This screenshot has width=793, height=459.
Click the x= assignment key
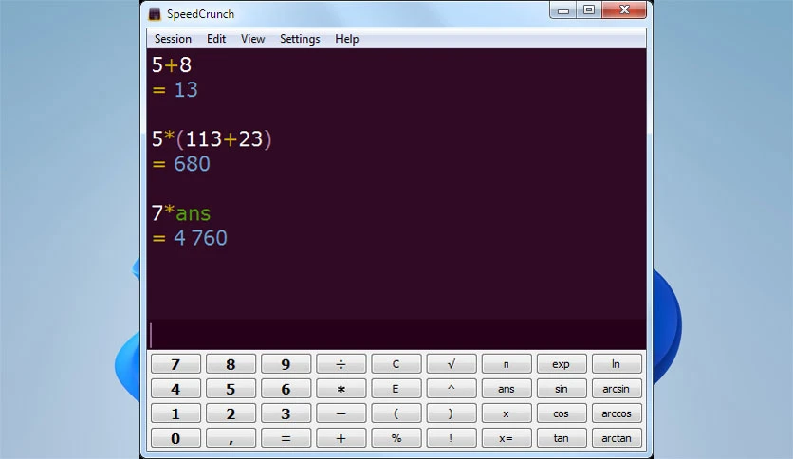pyautogui.click(x=507, y=438)
